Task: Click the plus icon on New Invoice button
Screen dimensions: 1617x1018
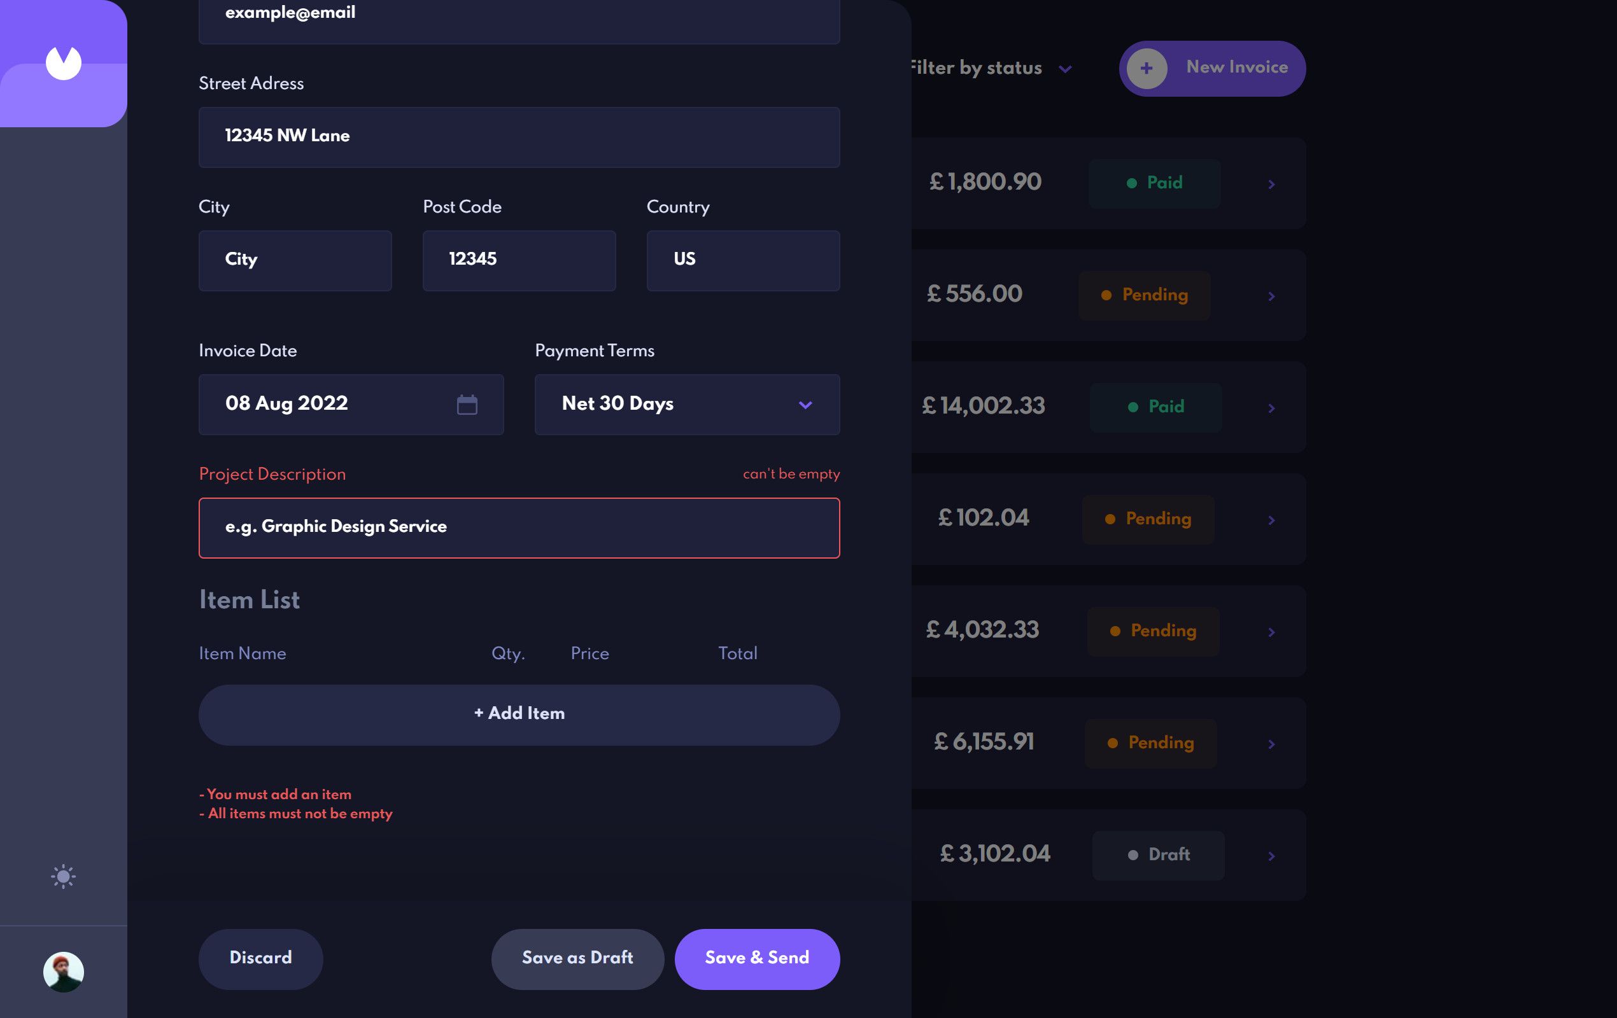Action: (x=1148, y=67)
